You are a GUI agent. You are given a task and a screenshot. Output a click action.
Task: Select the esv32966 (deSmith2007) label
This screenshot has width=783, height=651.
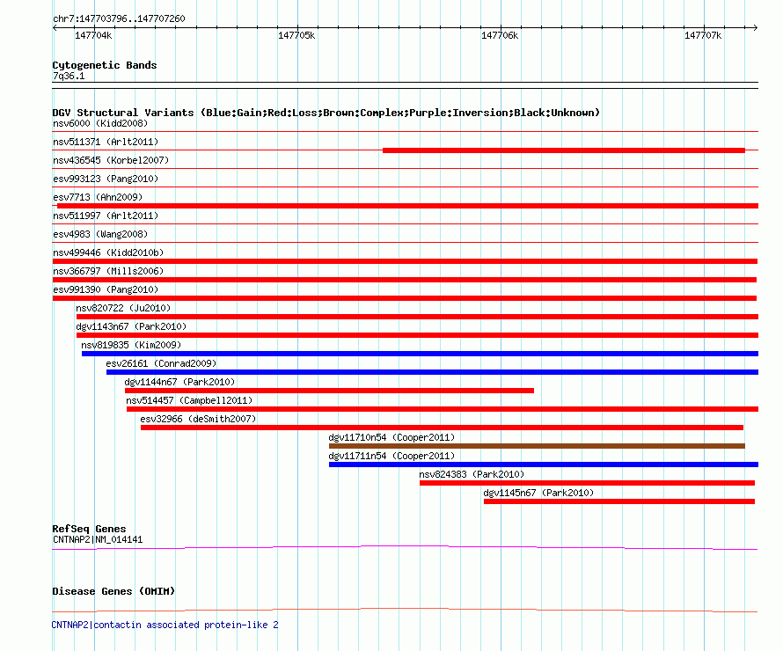click(198, 419)
